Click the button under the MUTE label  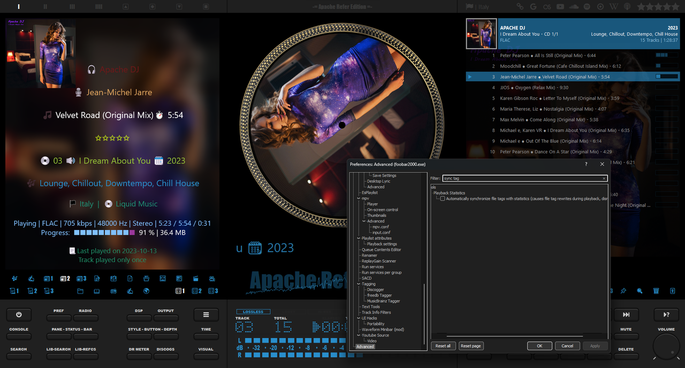[626, 336]
